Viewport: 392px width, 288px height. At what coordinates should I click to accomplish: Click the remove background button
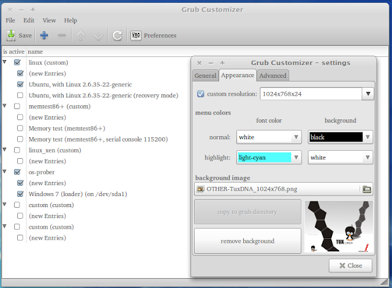click(247, 241)
